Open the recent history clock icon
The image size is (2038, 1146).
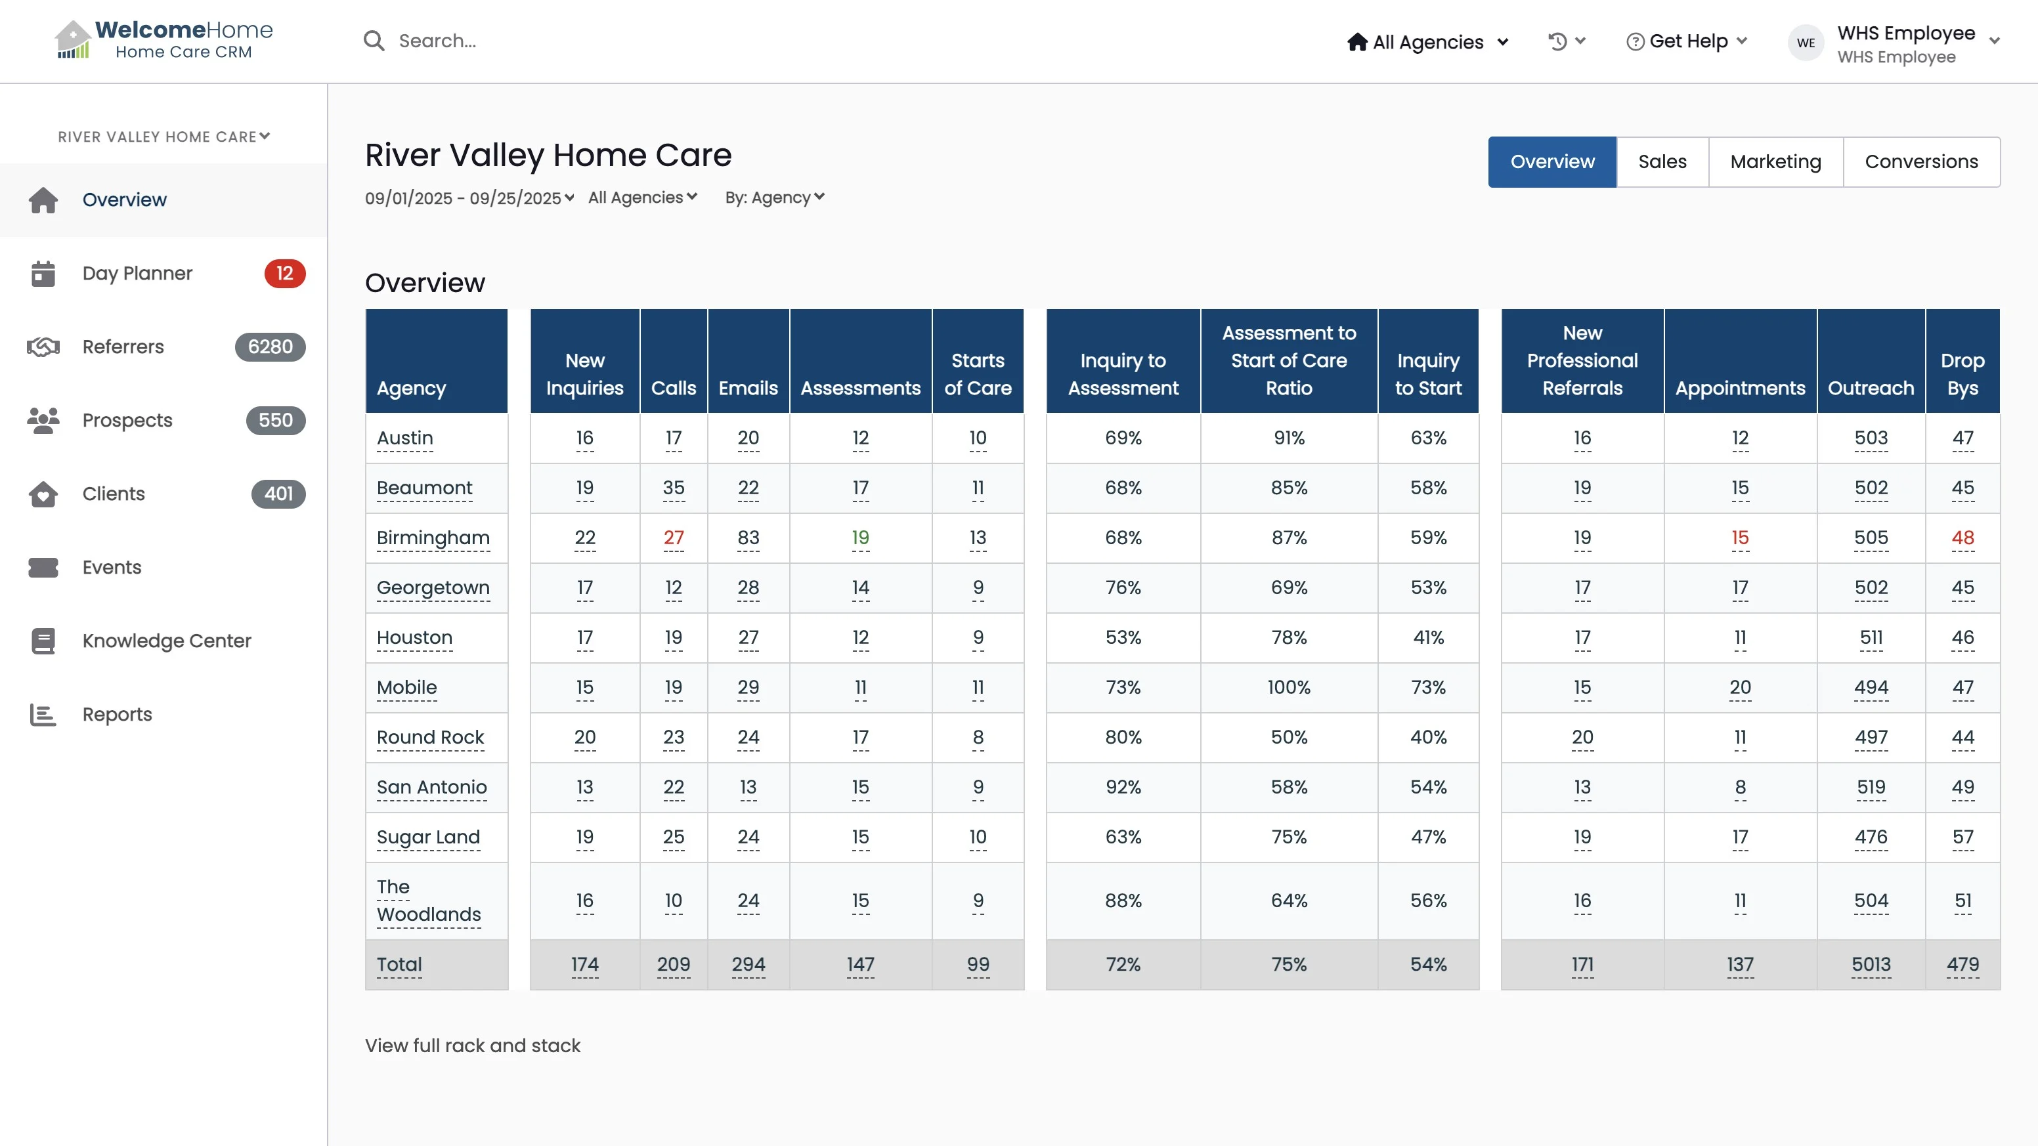click(x=1558, y=41)
